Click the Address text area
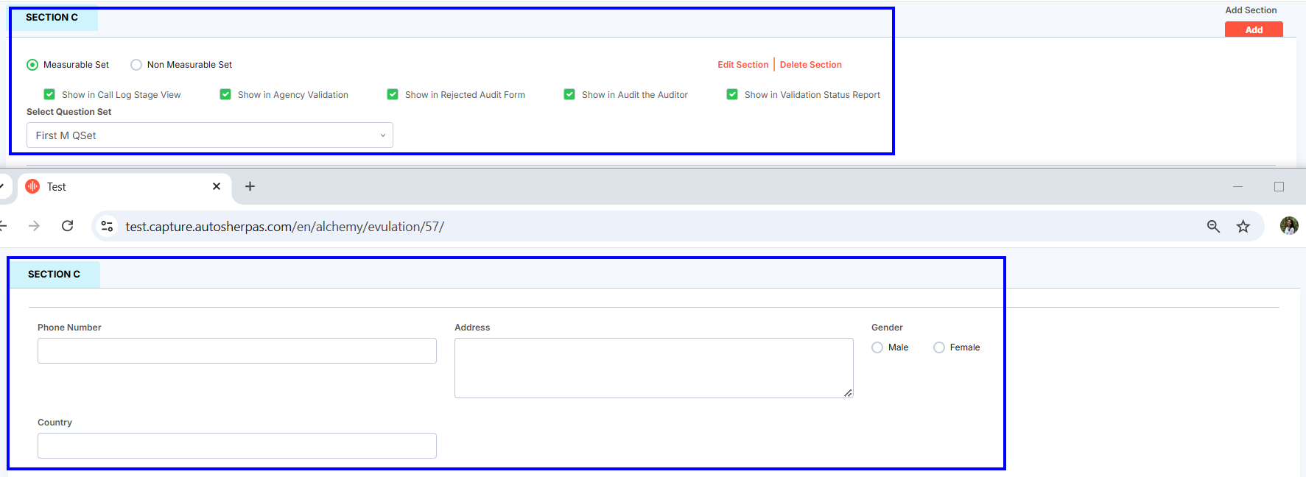 click(654, 368)
